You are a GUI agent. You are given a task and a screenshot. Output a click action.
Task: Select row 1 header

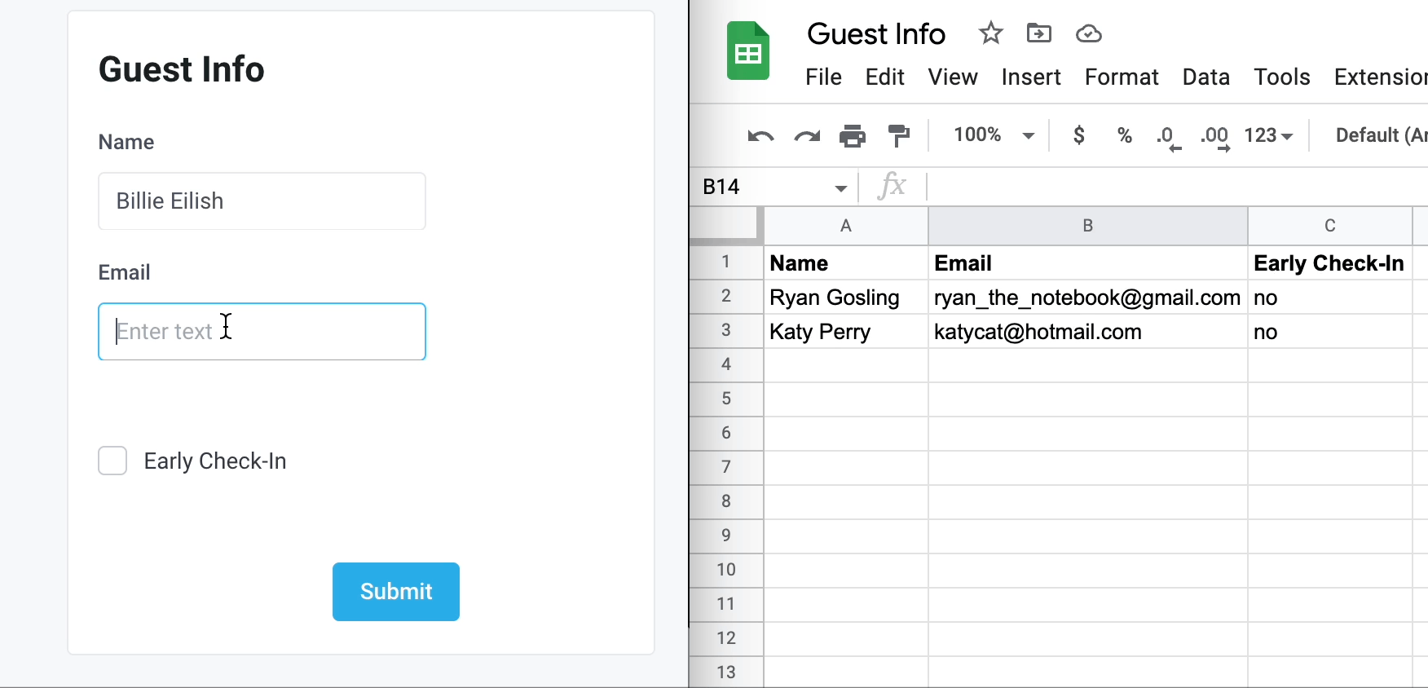tap(725, 262)
